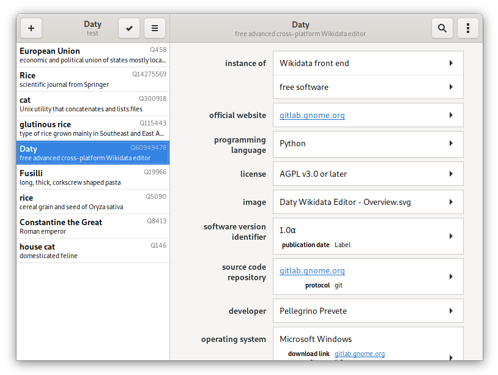The height and width of the screenshot is (375, 498).
Task: Select Fusilli in the entity list
Action: pyautogui.click(x=93, y=177)
